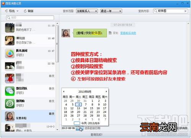The width and height of the screenshot is (191, 138).
Task: Click the 2013年8月 calendar header
Action: [85, 92]
